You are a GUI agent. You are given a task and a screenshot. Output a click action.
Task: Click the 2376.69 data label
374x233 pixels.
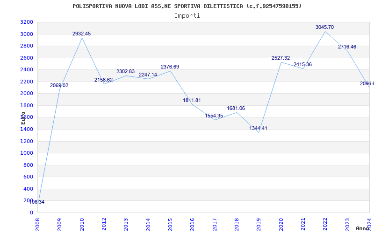170,67
